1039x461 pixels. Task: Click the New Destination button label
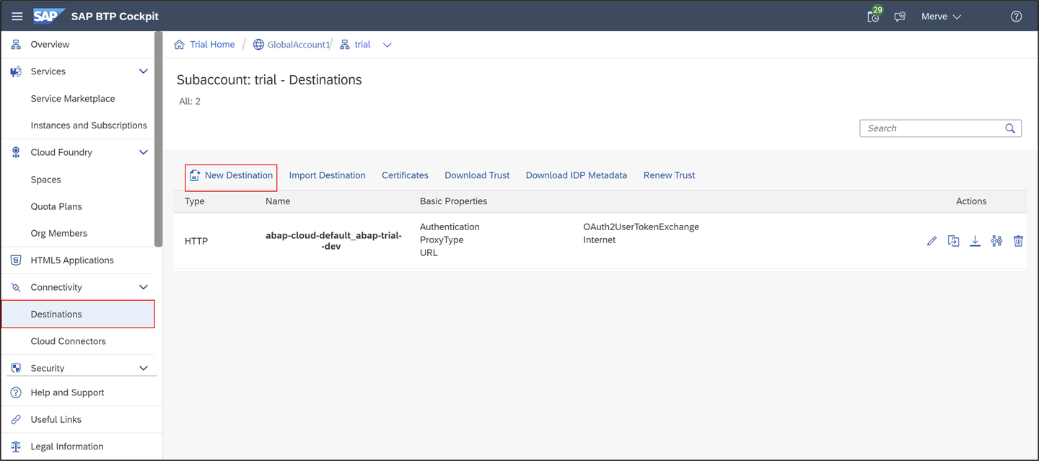pyautogui.click(x=239, y=175)
